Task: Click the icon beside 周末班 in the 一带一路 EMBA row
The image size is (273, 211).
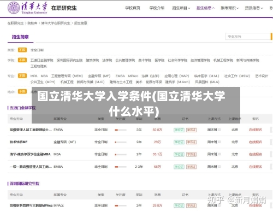Action: point(219,166)
